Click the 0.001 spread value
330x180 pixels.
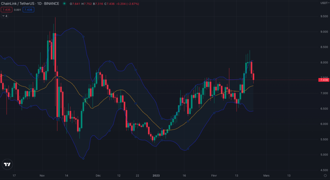(17, 10)
